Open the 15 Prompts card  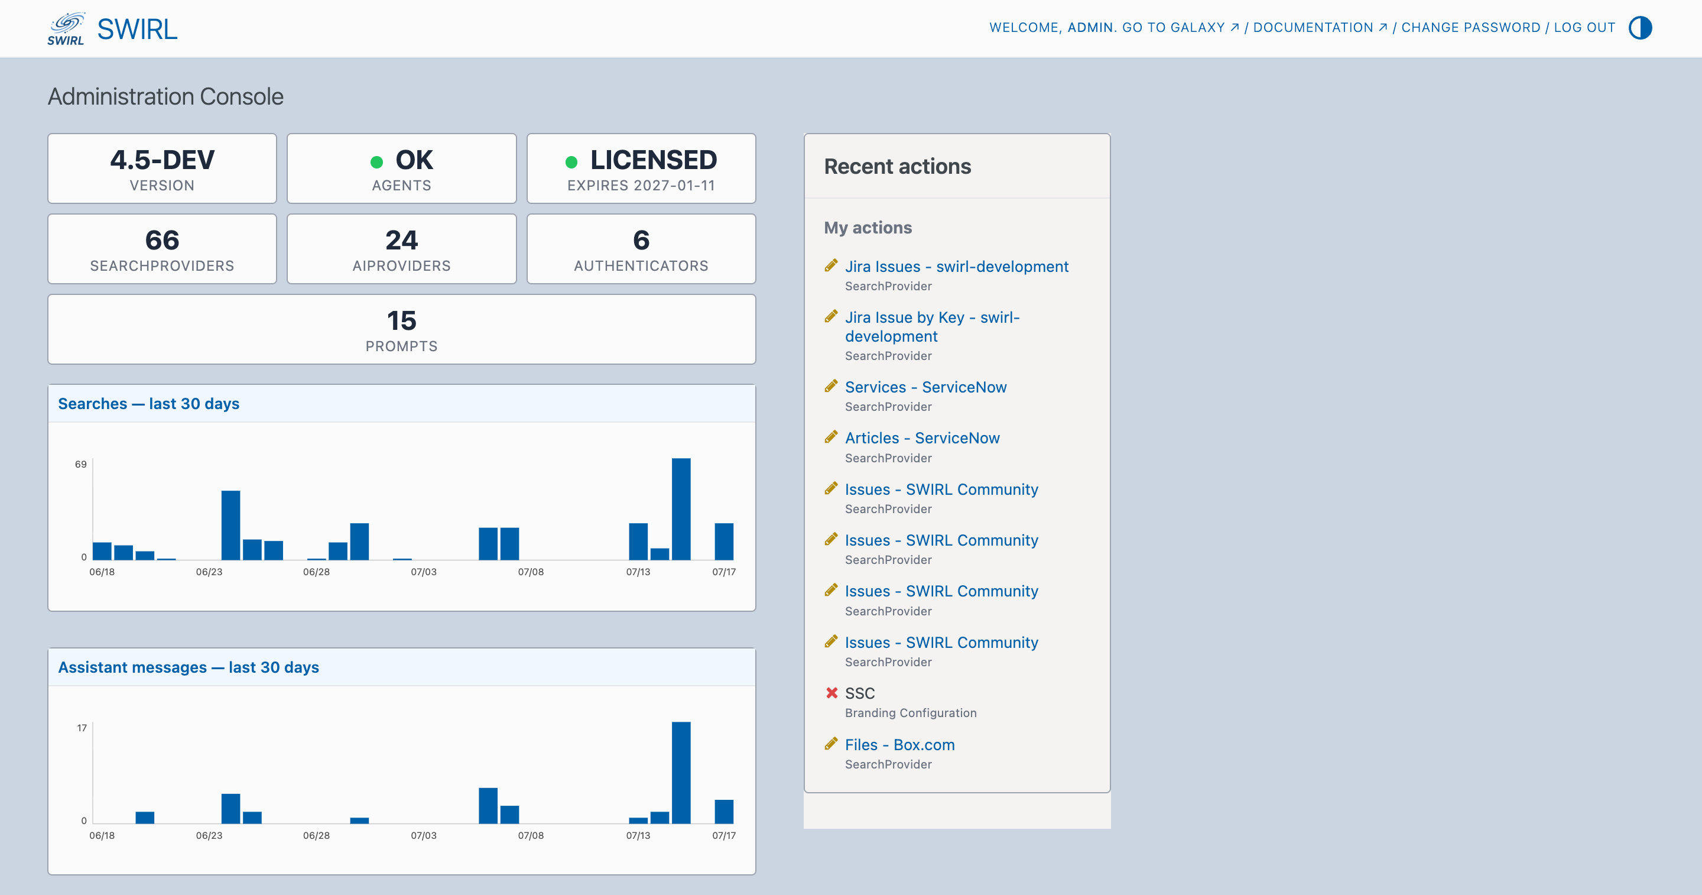tap(401, 329)
